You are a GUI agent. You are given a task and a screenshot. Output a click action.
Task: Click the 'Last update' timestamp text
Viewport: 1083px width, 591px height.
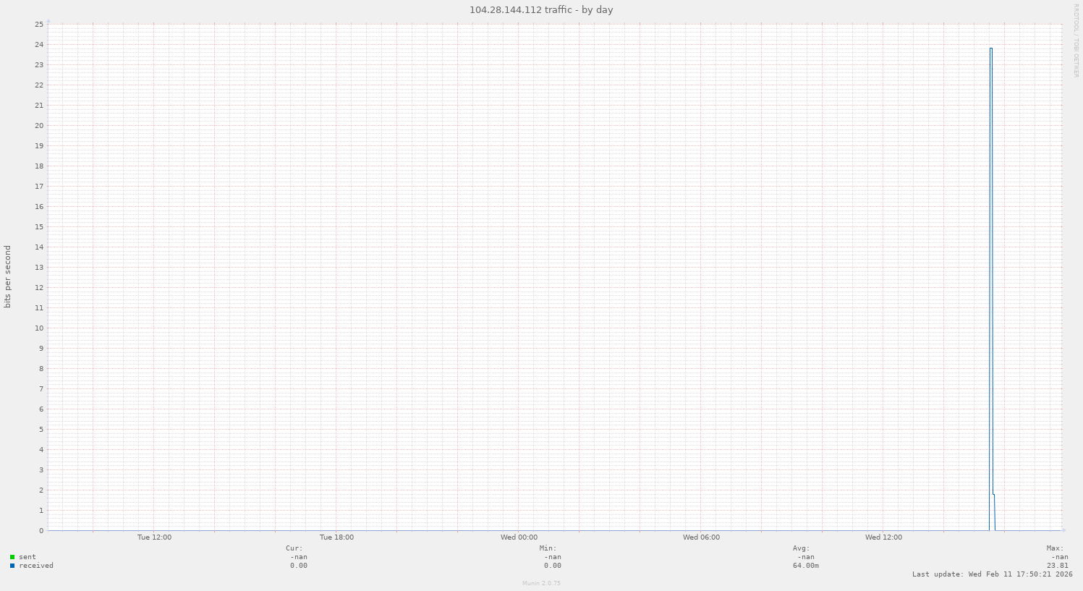992,574
